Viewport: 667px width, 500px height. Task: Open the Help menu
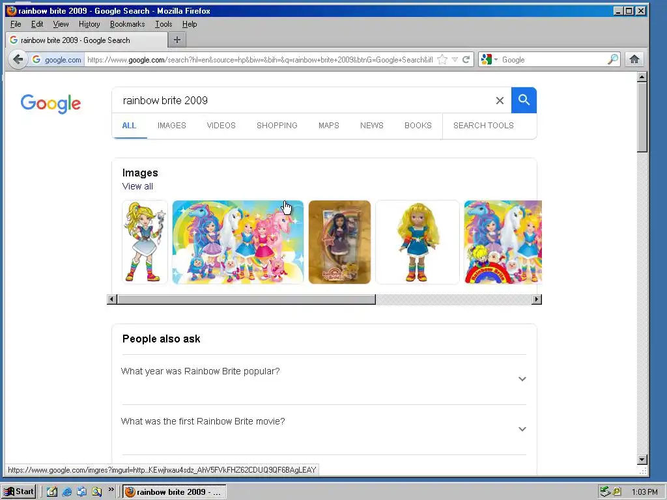pyautogui.click(x=190, y=24)
